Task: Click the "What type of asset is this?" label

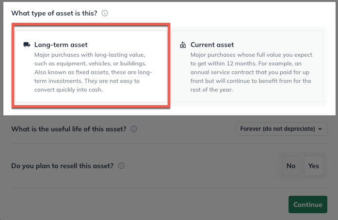Action: [x=54, y=13]
